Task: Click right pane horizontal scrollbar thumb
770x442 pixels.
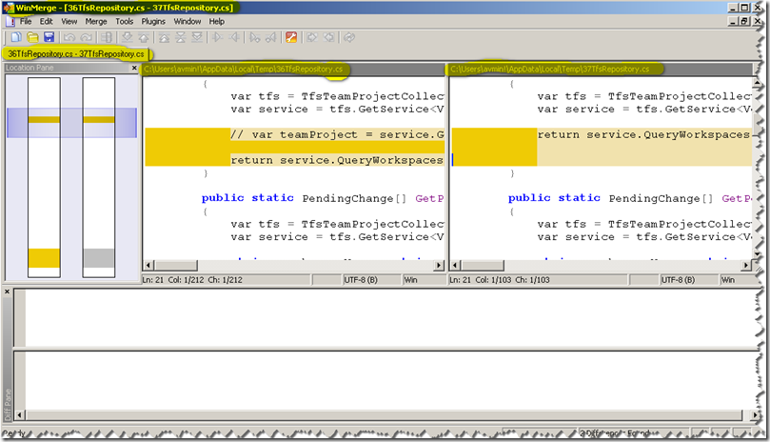Action: (483, 266)
